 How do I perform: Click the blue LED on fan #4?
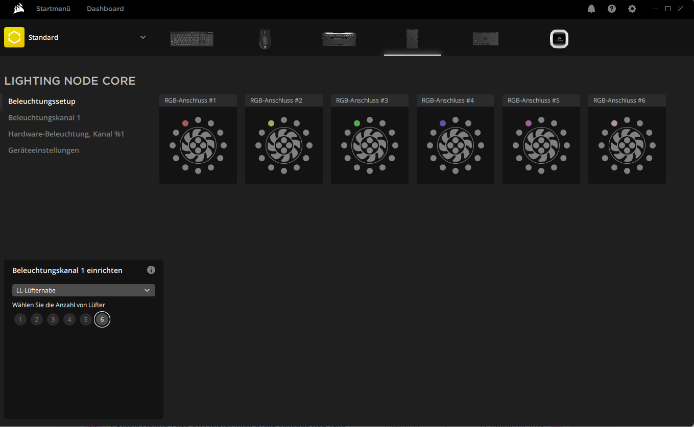click(x=443, y=123)
